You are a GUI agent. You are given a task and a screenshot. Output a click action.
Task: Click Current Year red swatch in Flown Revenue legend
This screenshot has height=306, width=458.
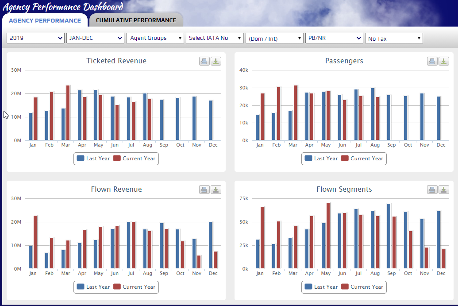coord(117,287)
